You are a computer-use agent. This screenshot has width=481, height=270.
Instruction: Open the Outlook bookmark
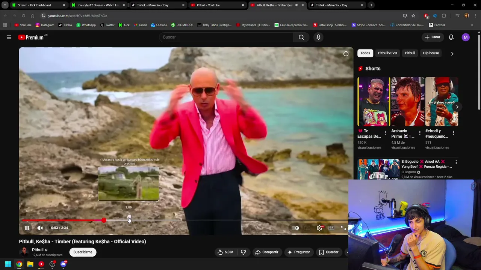click(x=159, y=25)
